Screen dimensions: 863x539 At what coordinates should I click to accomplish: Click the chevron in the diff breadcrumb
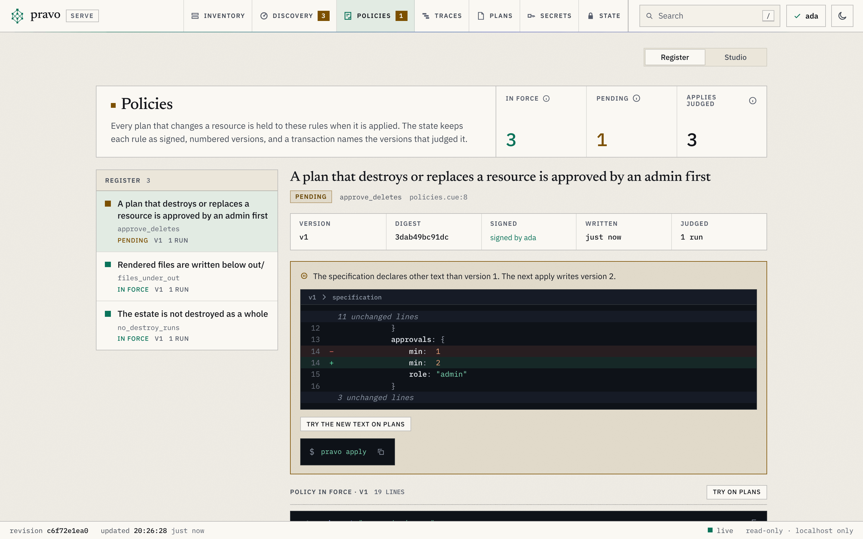[324, 297]
